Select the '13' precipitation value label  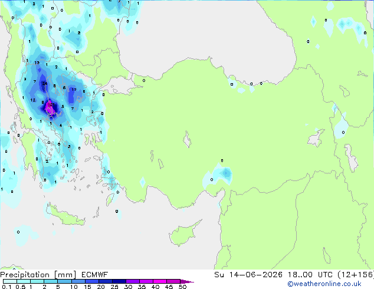37,63
